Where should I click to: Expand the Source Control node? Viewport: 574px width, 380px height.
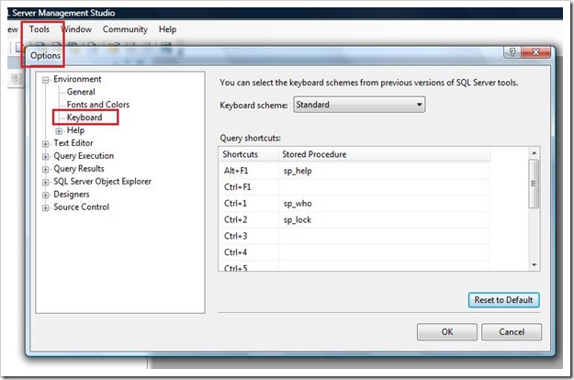click(45, 207)
